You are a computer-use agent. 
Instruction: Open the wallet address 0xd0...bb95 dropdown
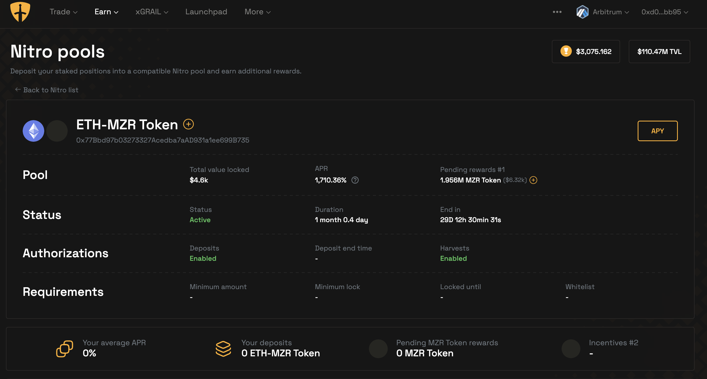click(664, 12)
